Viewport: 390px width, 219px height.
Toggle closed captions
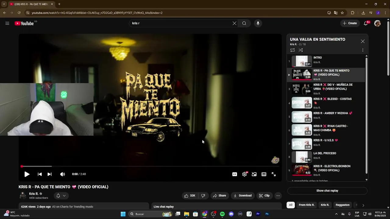[235, 174]
